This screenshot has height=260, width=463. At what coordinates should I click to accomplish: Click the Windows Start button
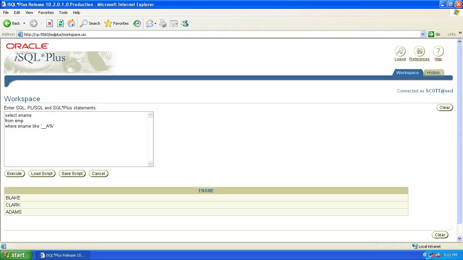[16, 255]
